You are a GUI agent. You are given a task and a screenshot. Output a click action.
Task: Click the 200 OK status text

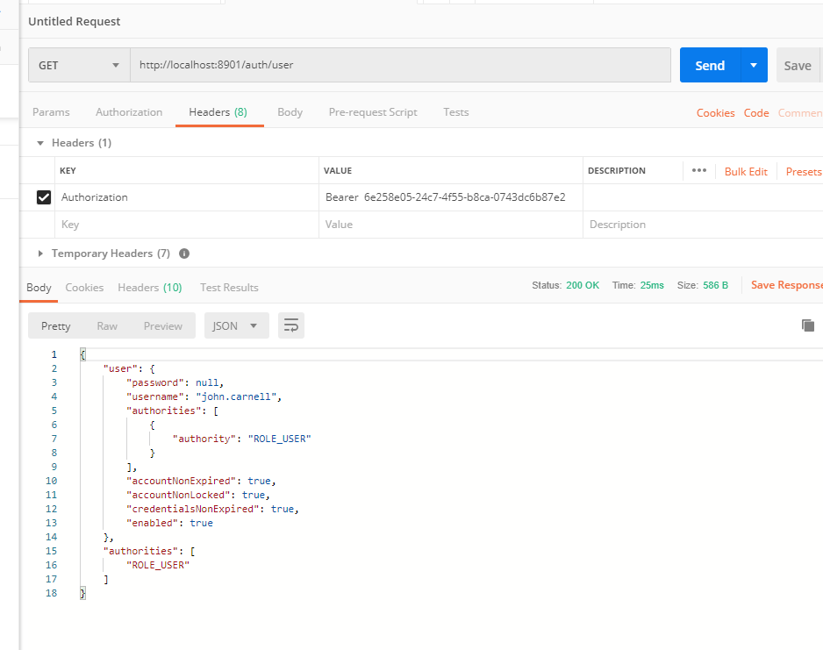(583, 285)
